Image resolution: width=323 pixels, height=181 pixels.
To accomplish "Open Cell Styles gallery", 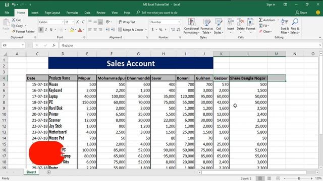I will pyautogui.click(x=219, y=26).
